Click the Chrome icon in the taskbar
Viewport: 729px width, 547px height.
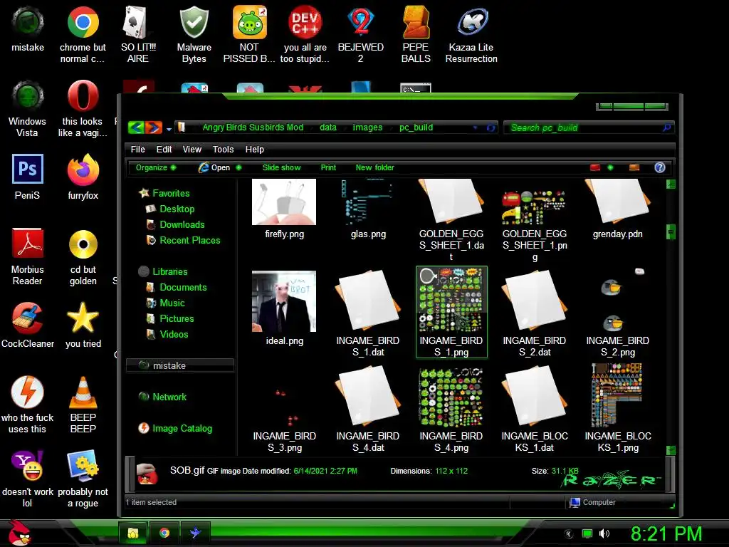164,533
